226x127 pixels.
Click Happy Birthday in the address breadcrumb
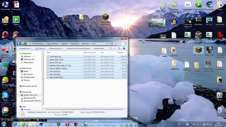(x=52, y=43)
